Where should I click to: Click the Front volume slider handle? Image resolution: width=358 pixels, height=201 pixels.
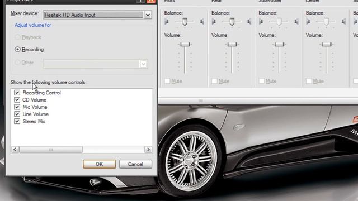185,44
